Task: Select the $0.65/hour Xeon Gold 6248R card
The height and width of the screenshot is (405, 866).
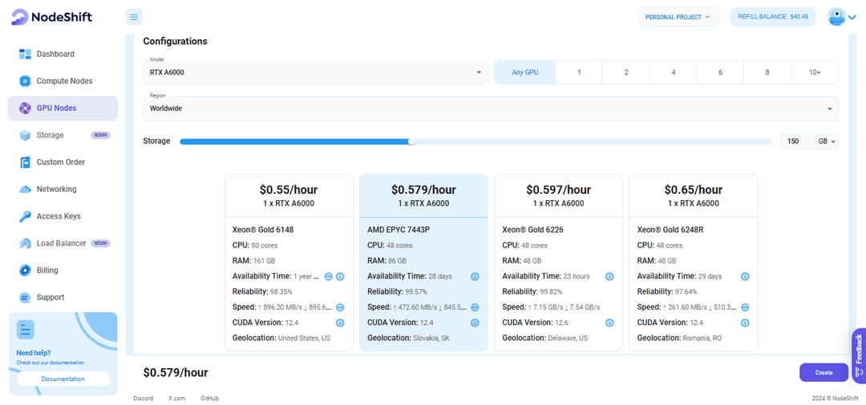Action: [693, 263]
